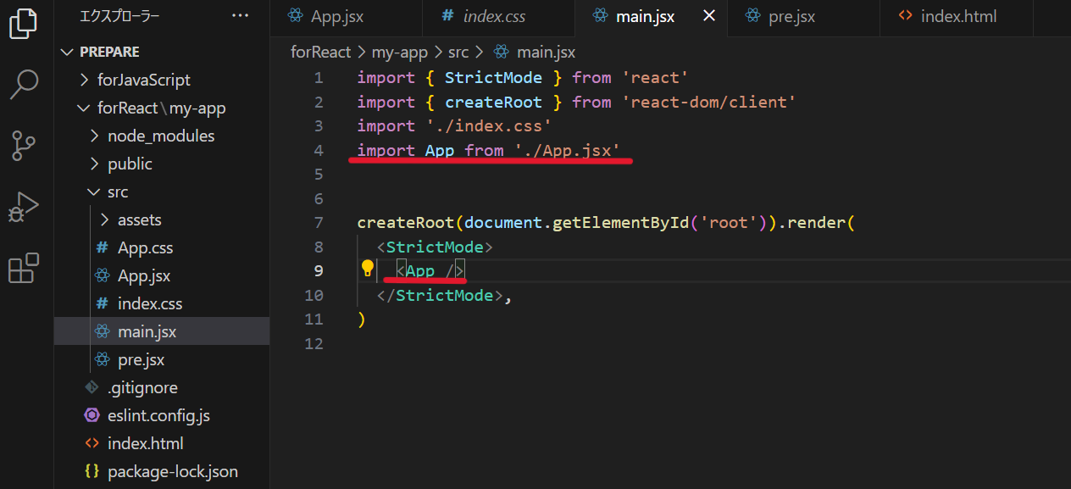Image resolution: width=1071 pixels, height=489 pixels.
Task: Open the Run and Debug icon
Action: [x=24, y=207]
